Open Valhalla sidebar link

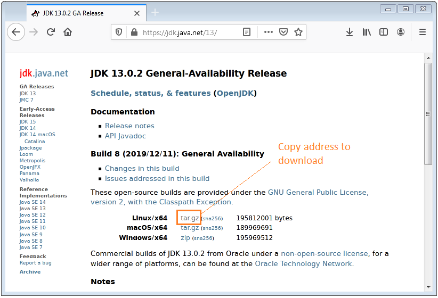pos(29,180)
